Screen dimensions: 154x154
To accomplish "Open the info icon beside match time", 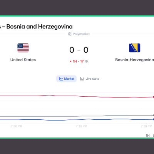I will click(87, 62).
